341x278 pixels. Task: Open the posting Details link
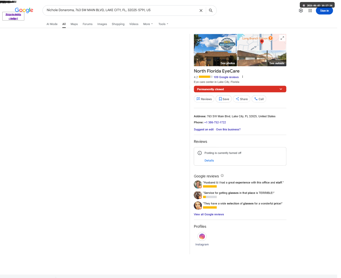pyautogui.click(x=209, y=160)
